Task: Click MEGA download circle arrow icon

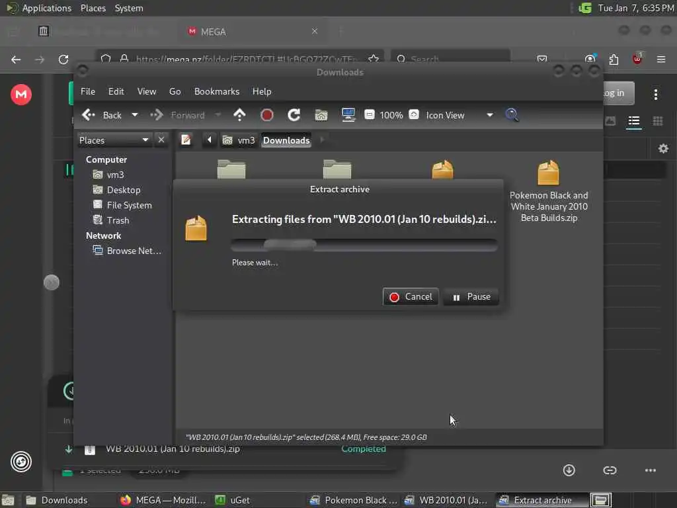Action: 569,470
